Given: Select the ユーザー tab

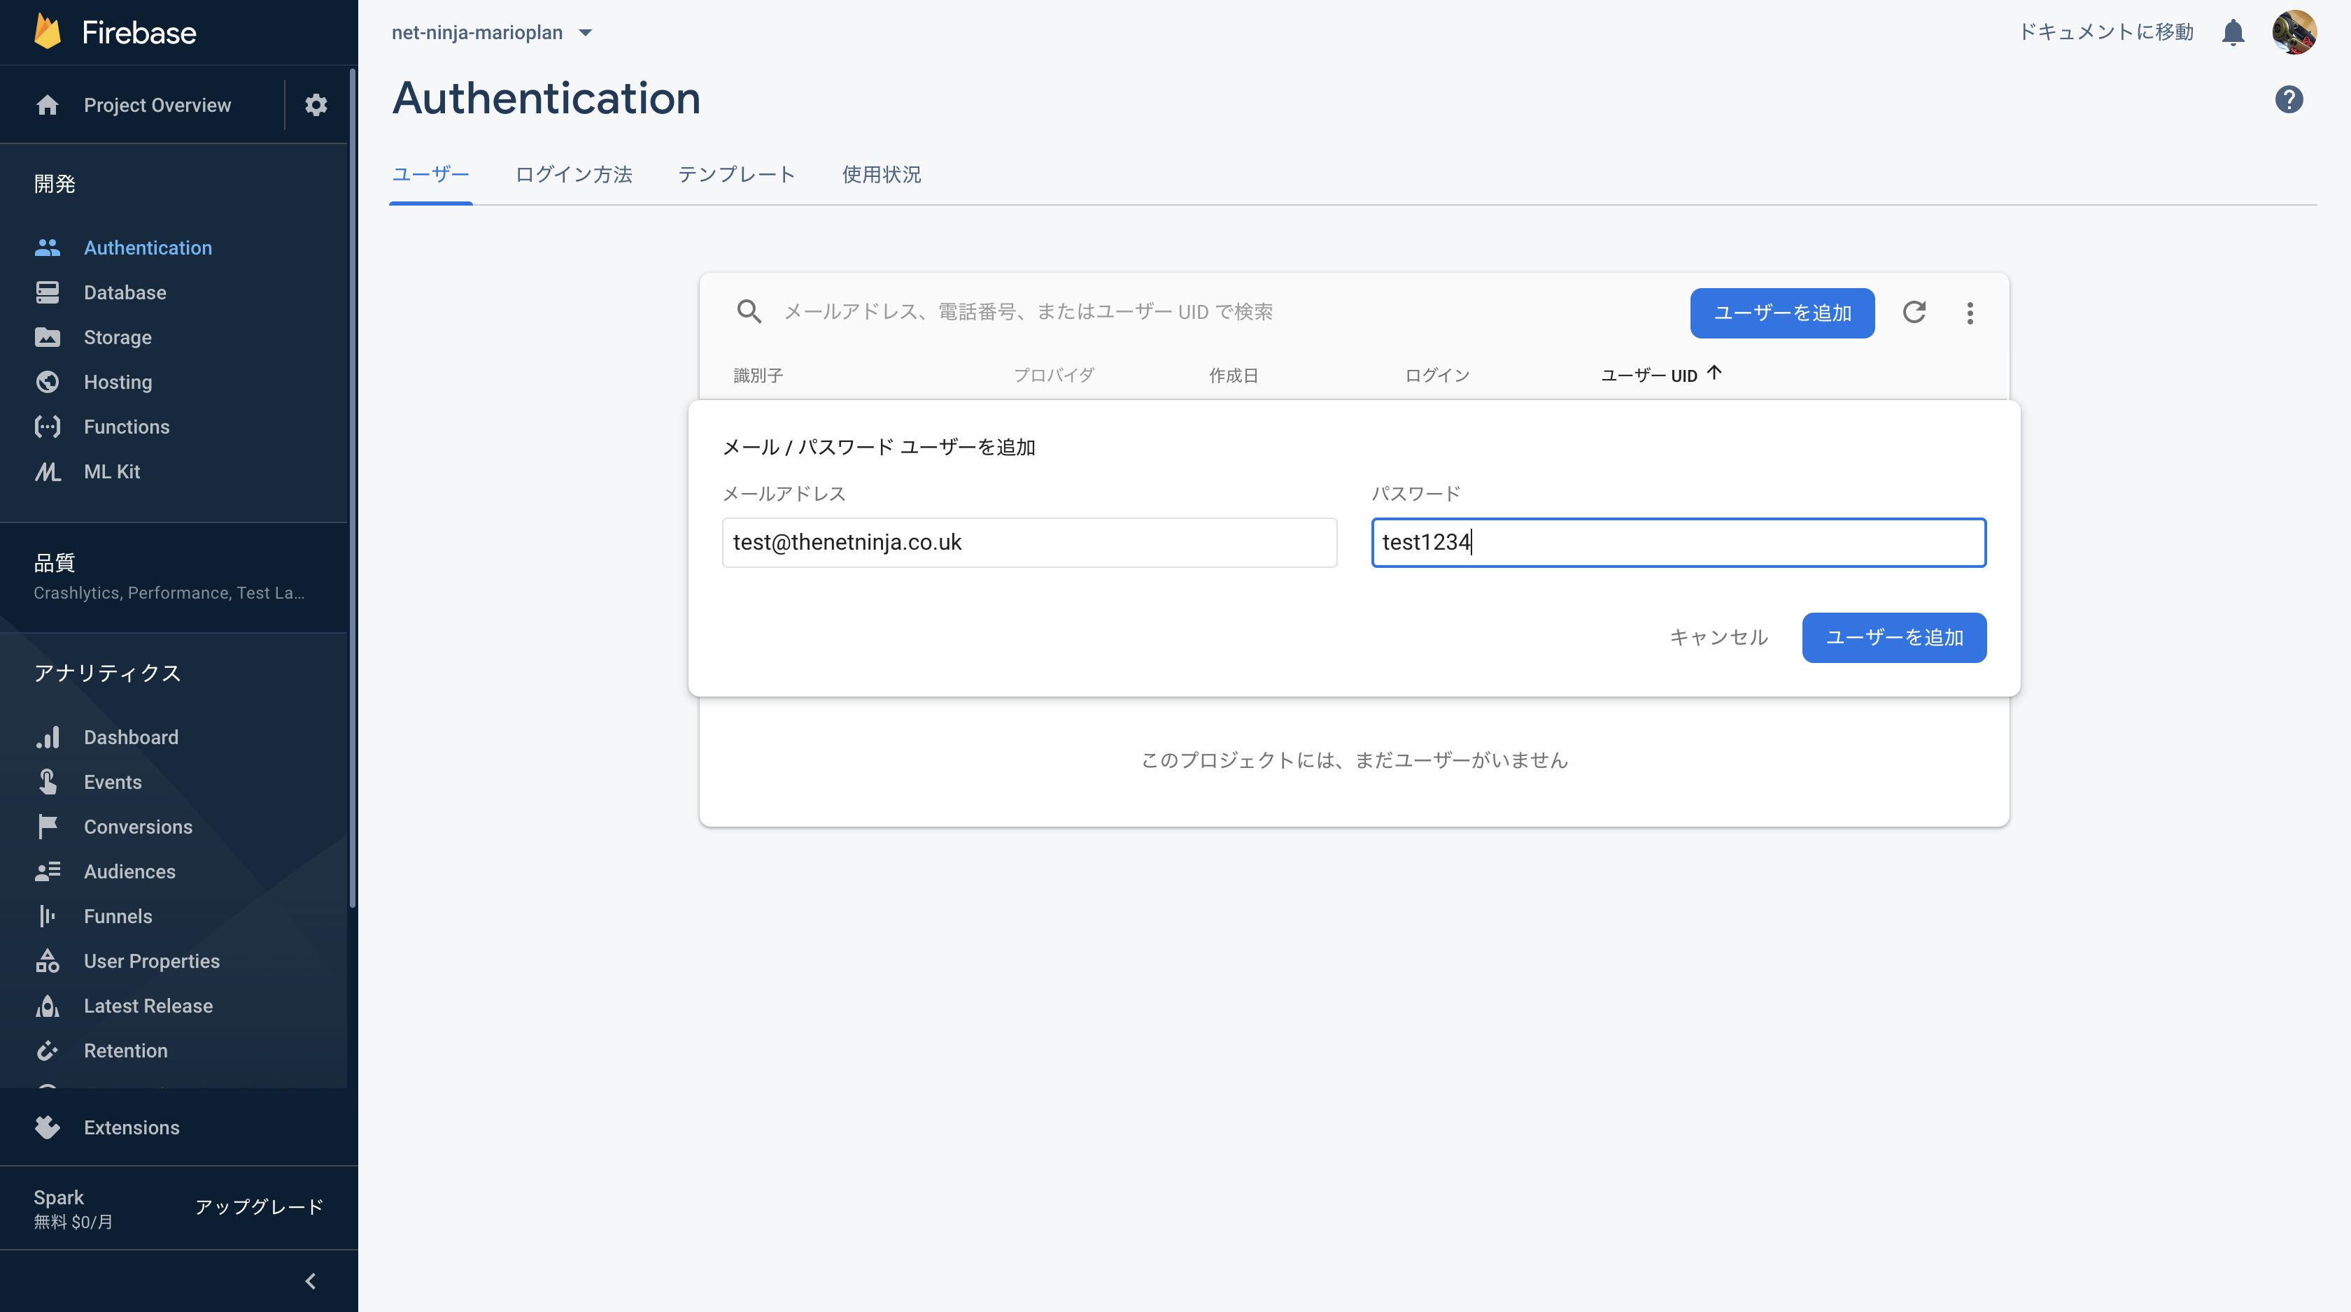Looking at the screenshot, I should (430, 173).
